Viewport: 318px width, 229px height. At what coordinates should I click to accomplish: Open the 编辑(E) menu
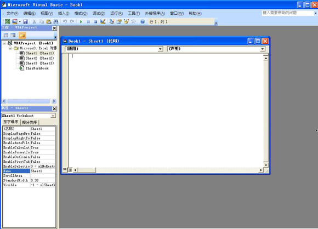pos(30,13)
